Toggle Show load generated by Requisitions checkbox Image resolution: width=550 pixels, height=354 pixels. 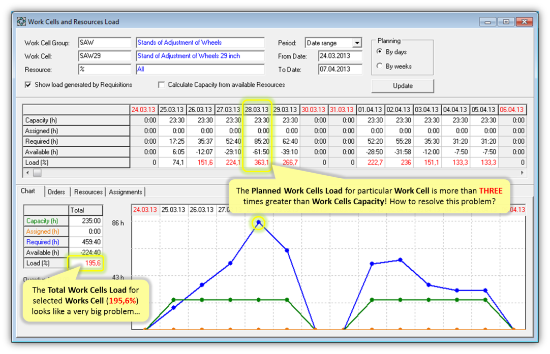(28, 85)
